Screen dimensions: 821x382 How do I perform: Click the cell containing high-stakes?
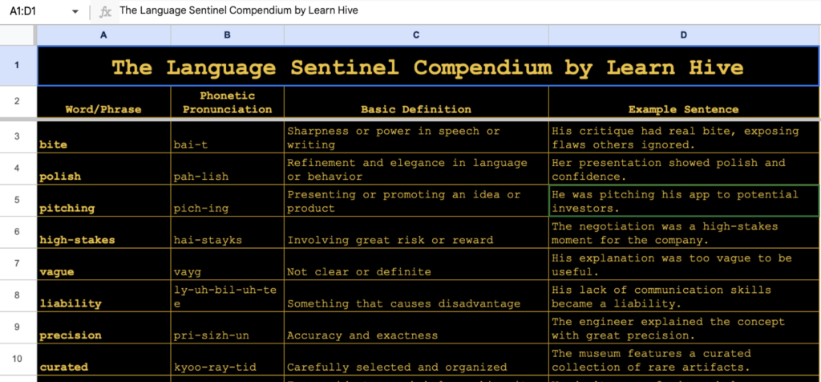[103, 232]
